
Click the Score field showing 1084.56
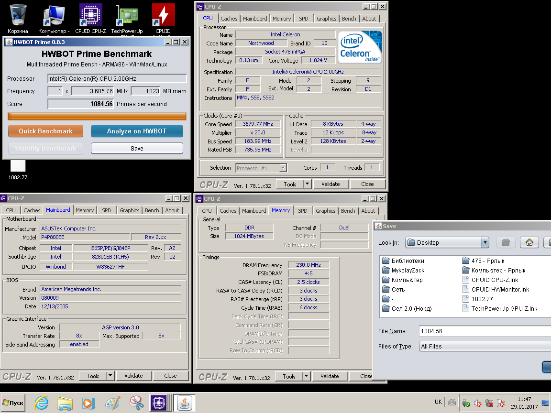81,104
